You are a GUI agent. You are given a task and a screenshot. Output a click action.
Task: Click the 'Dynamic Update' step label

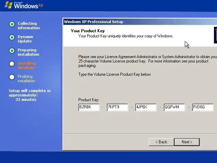26,39
